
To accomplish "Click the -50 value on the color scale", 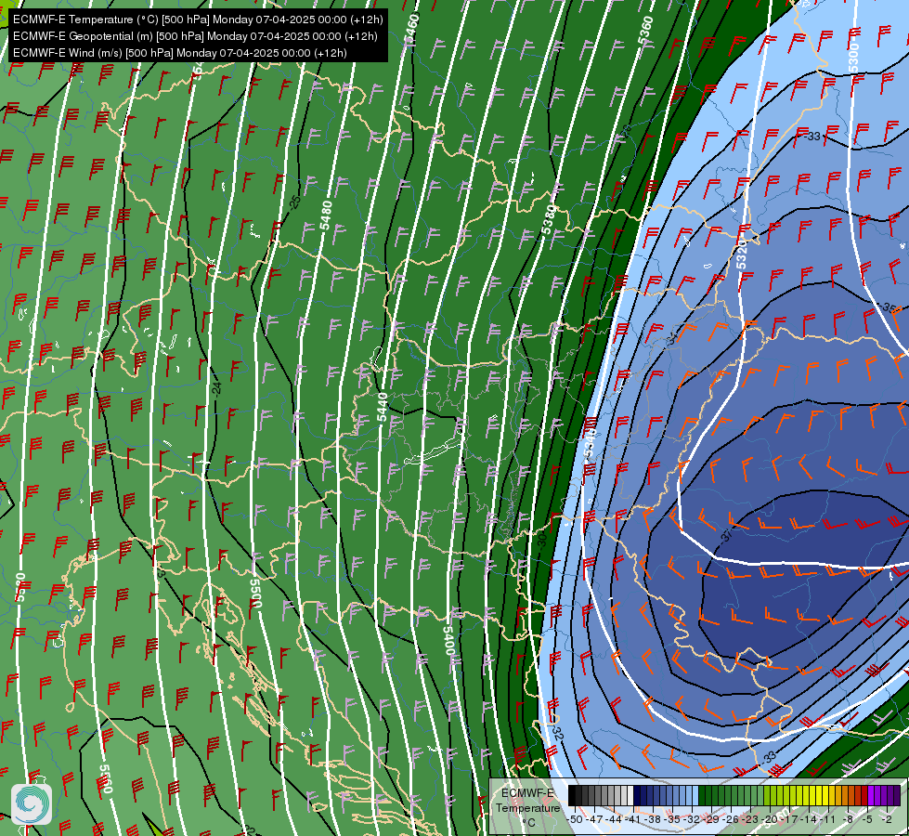I will [575, 819].
